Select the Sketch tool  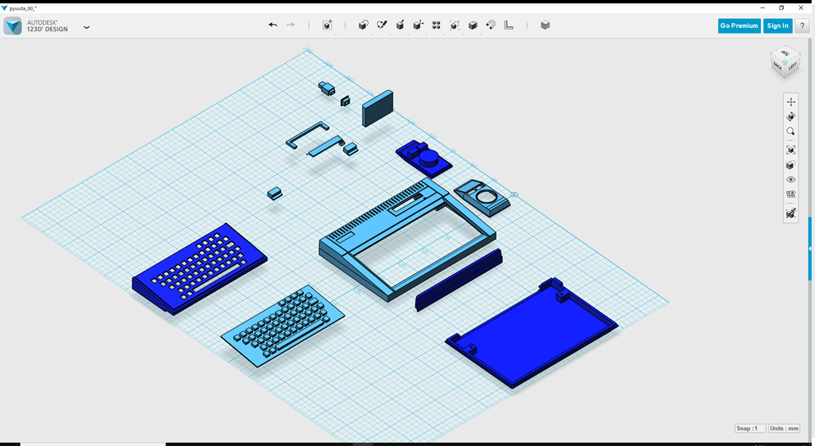click(x=381, y=25)
